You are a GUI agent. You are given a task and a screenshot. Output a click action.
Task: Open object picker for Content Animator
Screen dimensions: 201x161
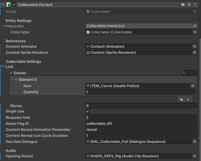[195, 46]
